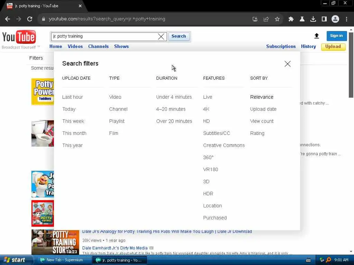
Task: Click the Filters button
Action: 36,58
